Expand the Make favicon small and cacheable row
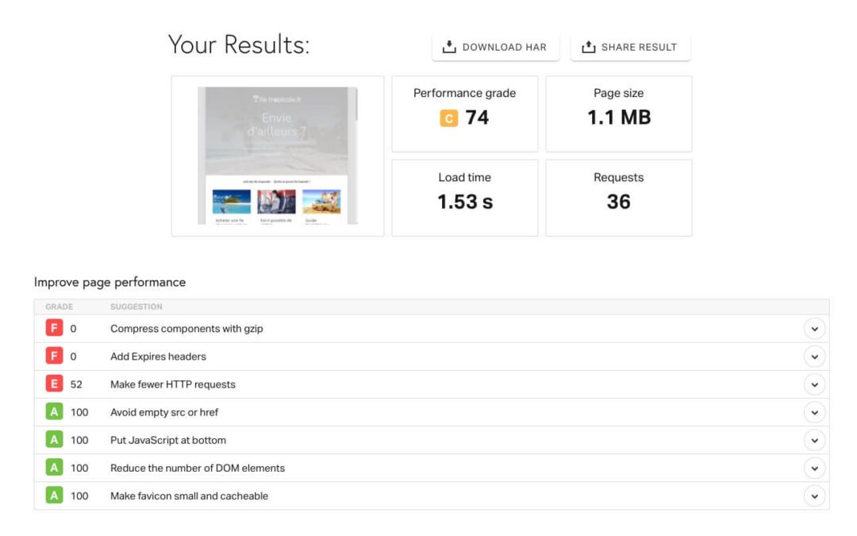This screenshot has height=536, width=857. pyautogui.click(x=814, y=496)
